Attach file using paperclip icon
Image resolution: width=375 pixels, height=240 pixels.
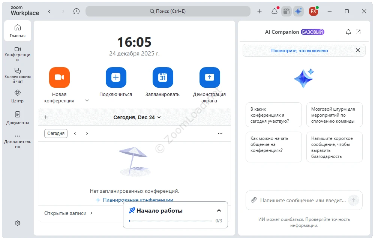coord(254,200)
